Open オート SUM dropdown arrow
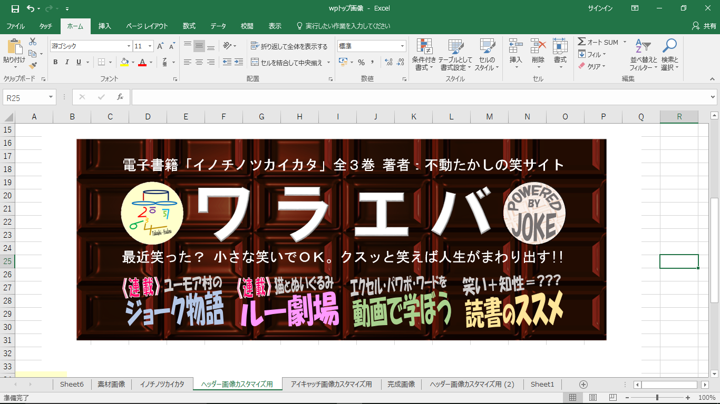 tap(625, 42)
